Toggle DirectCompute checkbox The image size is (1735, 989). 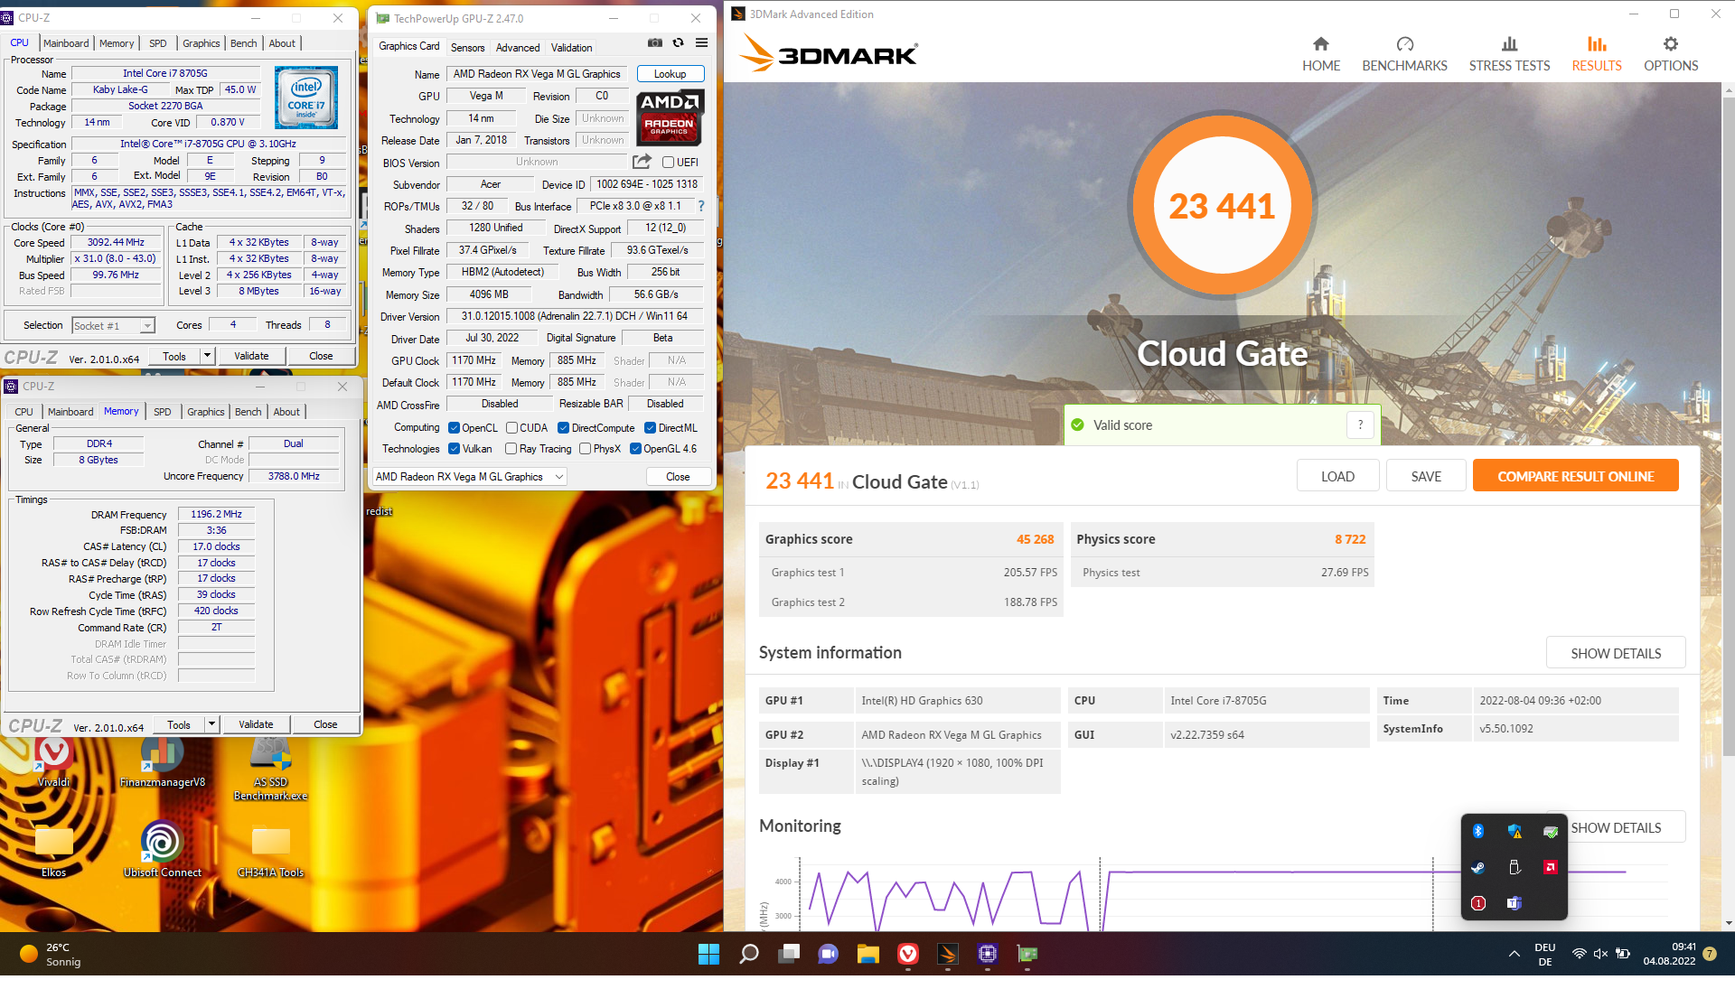point(563,428)
